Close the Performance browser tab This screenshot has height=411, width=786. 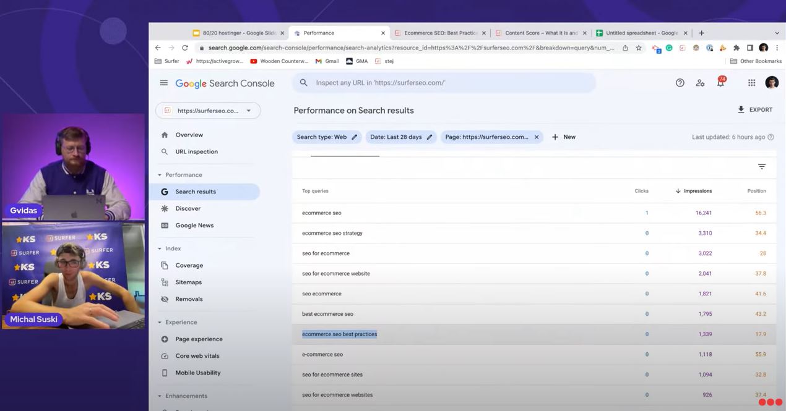(383, 33)
